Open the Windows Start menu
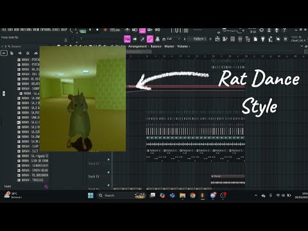Screen dimensions: 308x231 point(90,196)
